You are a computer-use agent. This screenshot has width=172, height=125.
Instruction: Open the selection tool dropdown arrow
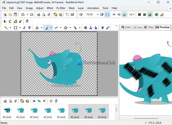pyautogui.click(x=20, y=28)
